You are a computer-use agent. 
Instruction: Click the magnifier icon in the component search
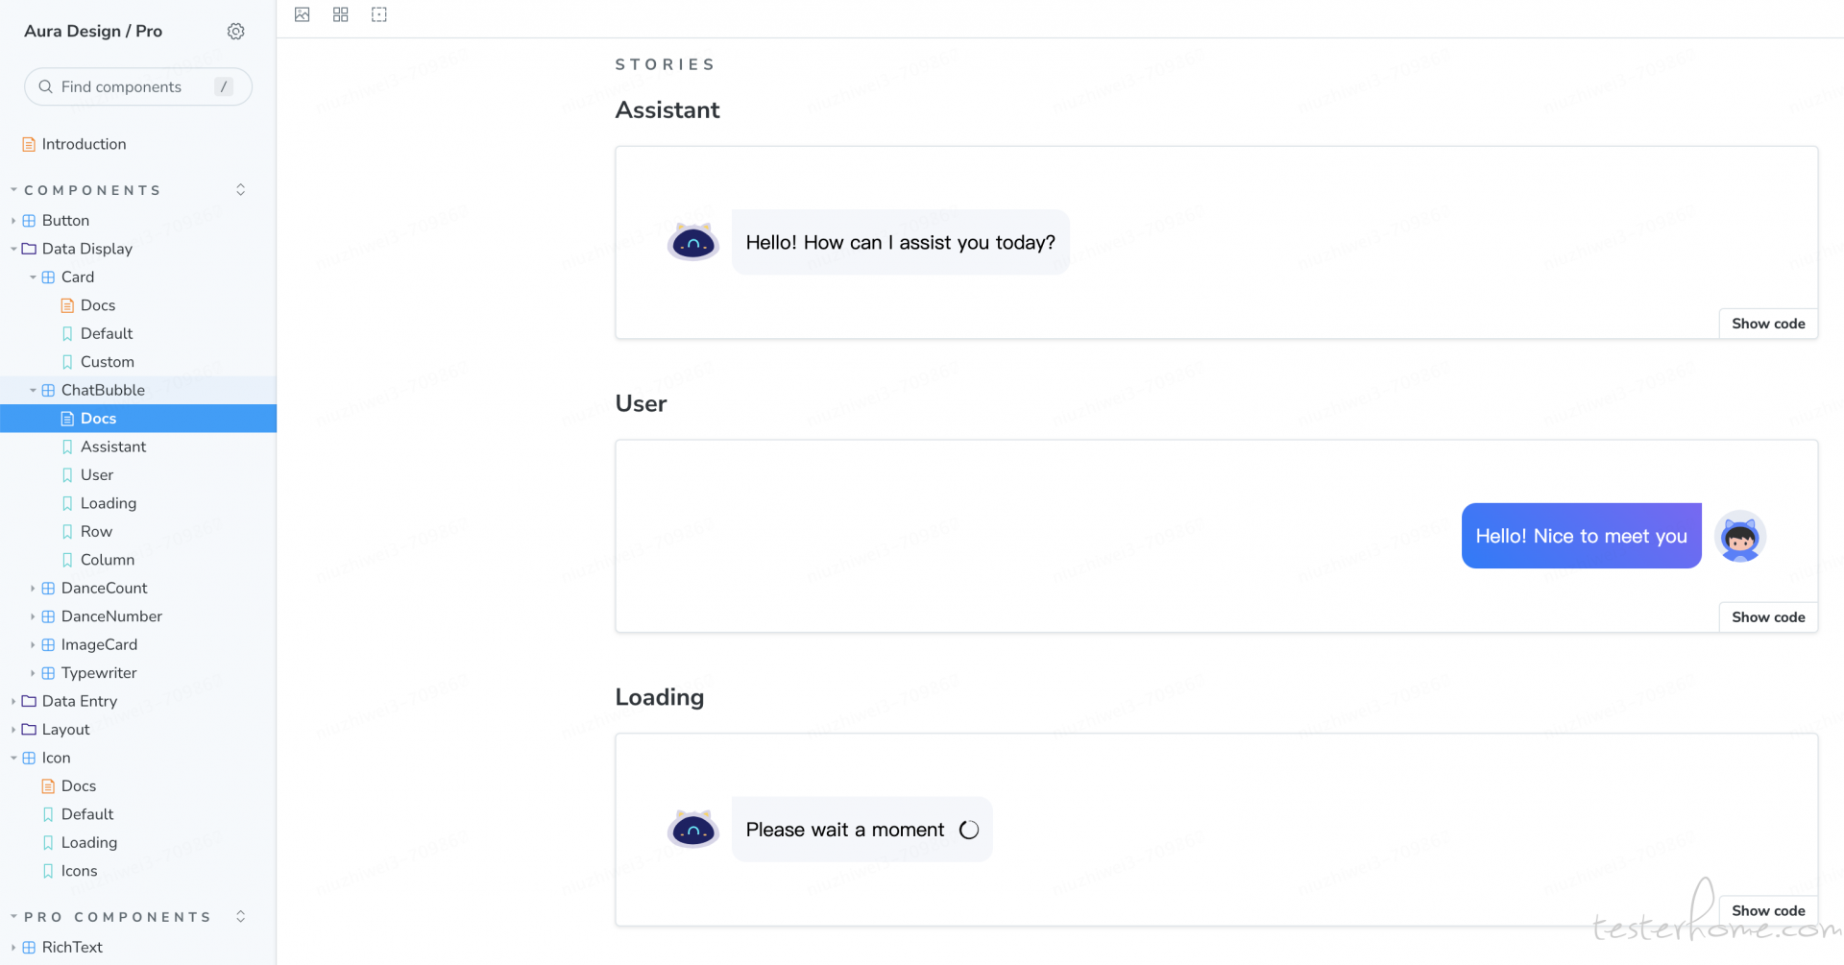coord(45,86)
